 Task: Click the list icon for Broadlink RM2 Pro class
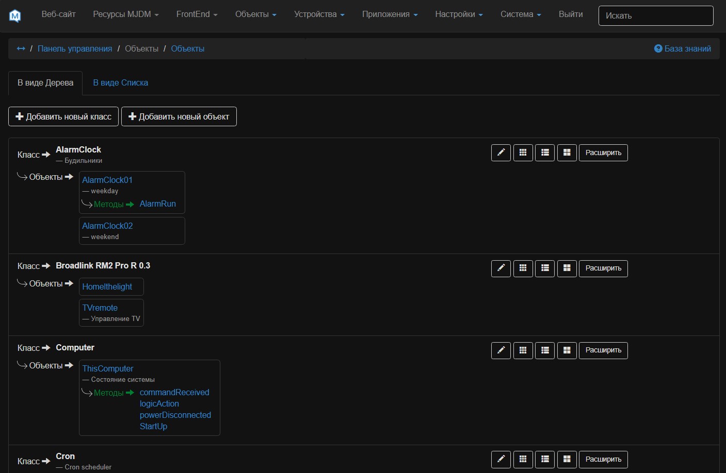(x=545, y=268)
